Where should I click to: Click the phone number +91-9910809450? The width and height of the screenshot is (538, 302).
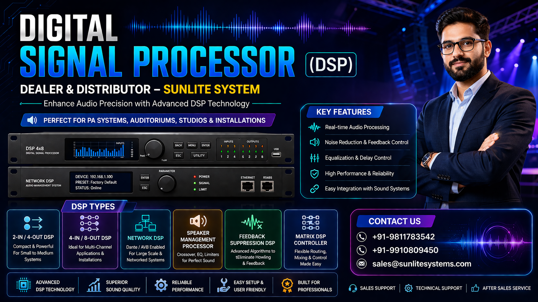coord(405,250)
